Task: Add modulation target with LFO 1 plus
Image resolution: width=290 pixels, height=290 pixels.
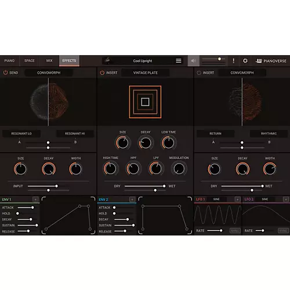Action: pyautogui.click(x=238, y=200)
